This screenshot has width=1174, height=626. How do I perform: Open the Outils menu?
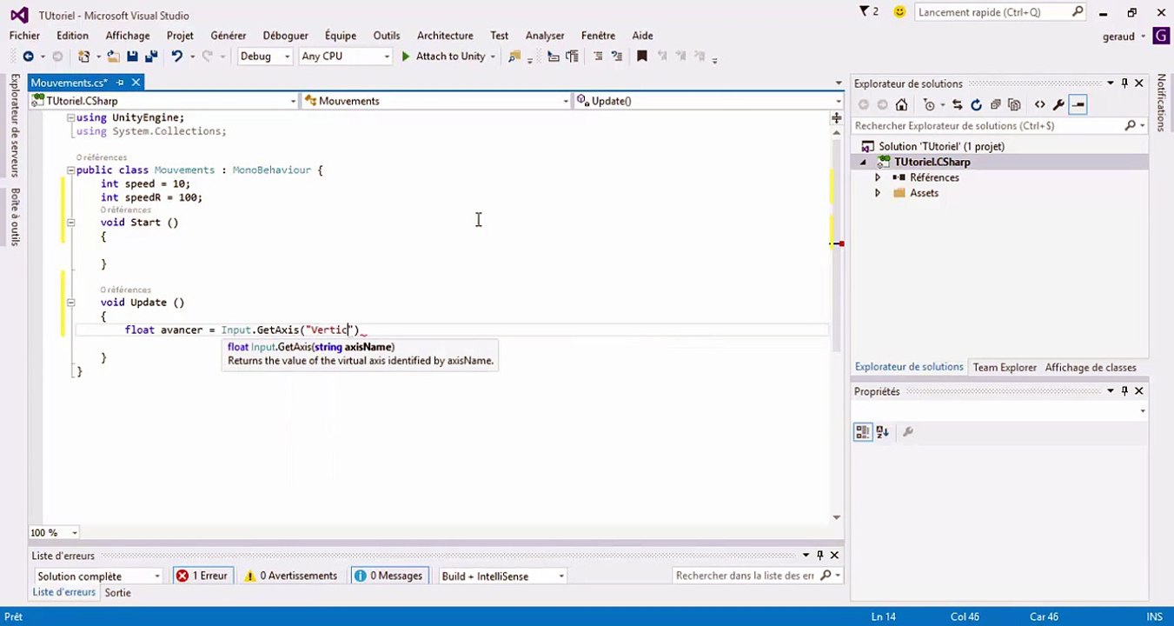tap(387, 36)
